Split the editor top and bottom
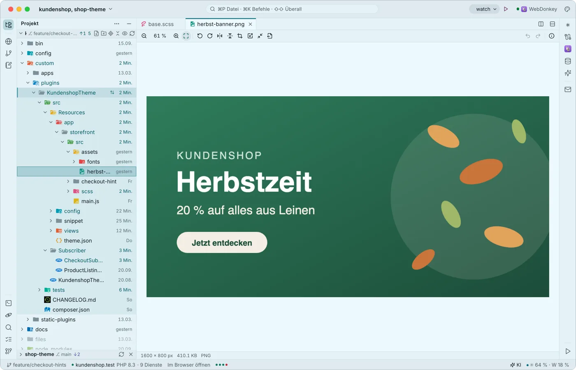The image size is (576, 370). click(x=553, y=24)
